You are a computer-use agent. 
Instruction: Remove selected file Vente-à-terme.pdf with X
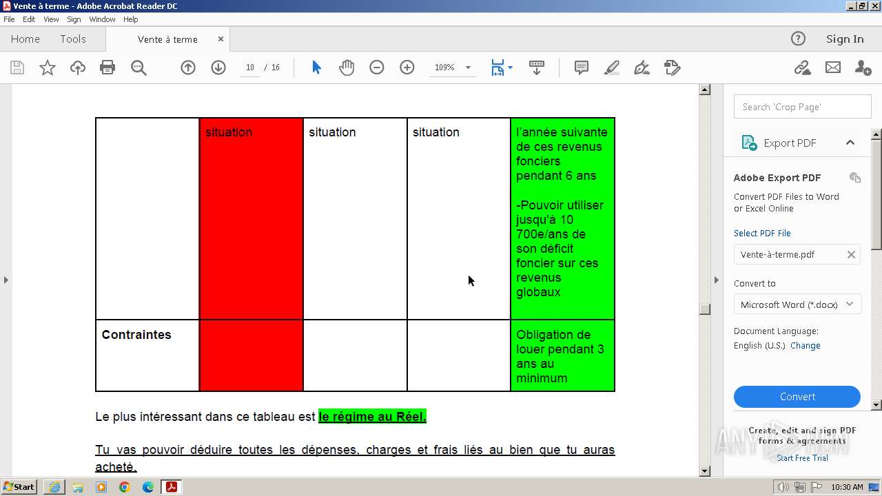[851, 254]
